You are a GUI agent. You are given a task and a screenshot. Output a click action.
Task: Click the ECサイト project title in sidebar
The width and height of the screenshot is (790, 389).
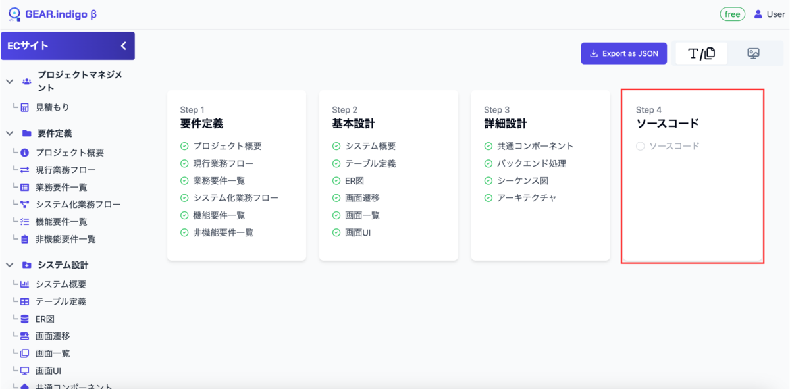[x=28, y=46]
